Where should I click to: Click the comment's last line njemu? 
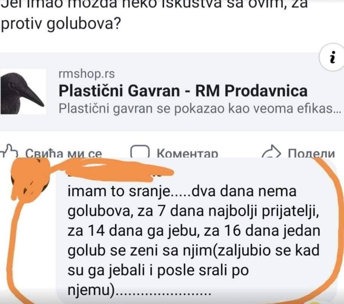coord(139,290)
